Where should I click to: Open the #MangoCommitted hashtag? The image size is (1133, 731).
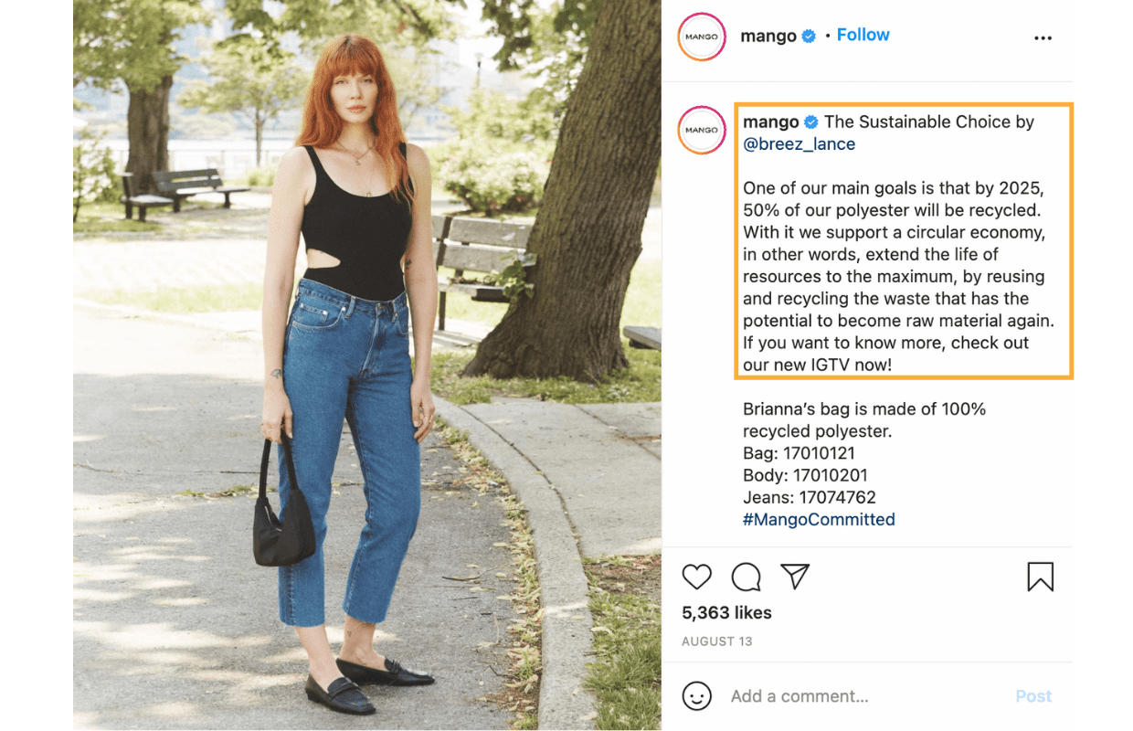pyautogui.click(x=819, y=520)
